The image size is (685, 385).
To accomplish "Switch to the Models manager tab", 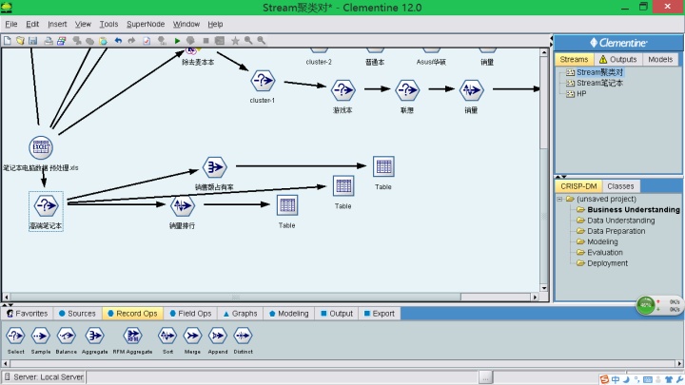I will pyautogui.click(x=660, y=59).
